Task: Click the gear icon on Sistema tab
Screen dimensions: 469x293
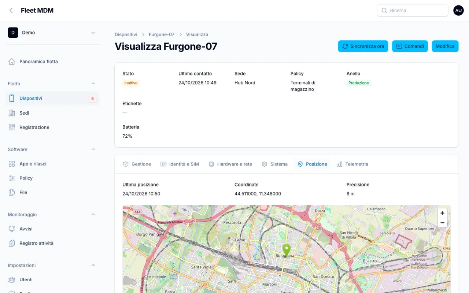Action: [265, 164]
